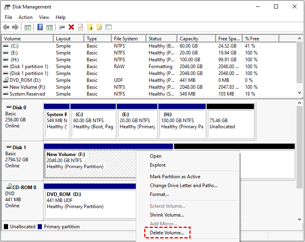305x242 pixels.
Task: Click Change Drive Letter and Paths option
Action: (x=183, y=186)
